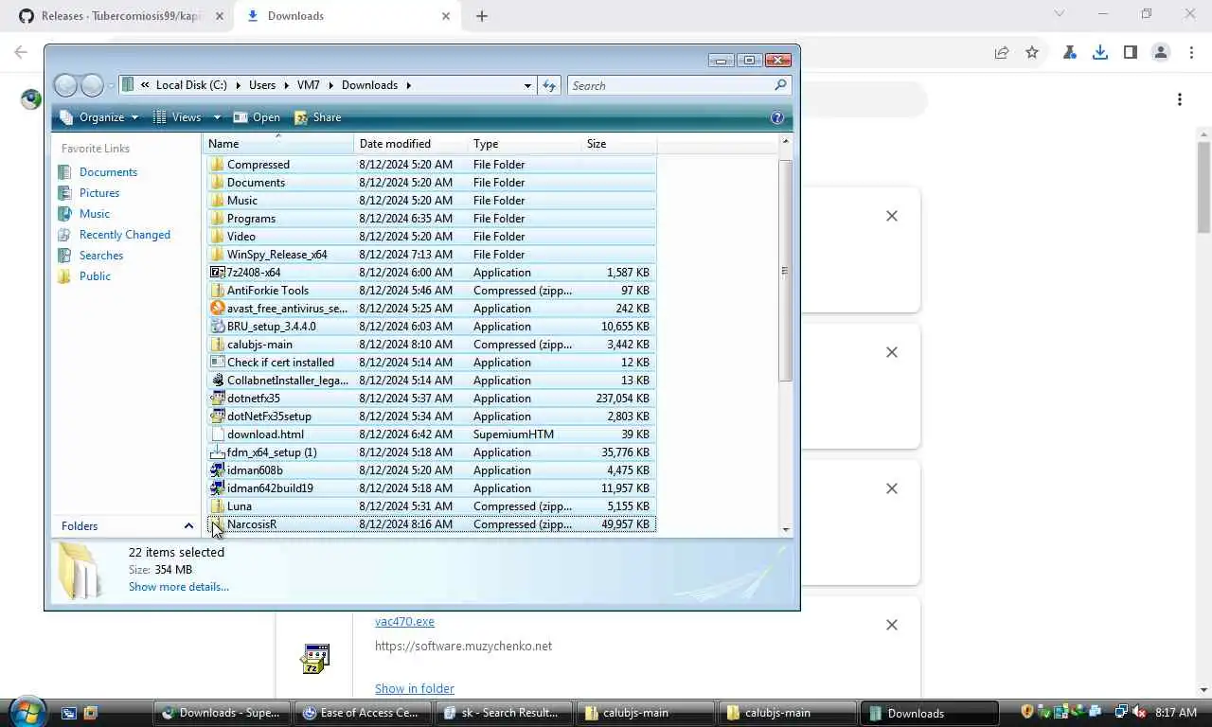Open the Chrome side panel icon
This screenshot has height=727, width=1212.
click(x=1130, y=53)
